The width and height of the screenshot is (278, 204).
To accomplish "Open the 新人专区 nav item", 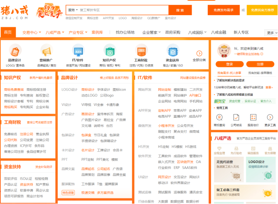I will click(x=241, y=32).
